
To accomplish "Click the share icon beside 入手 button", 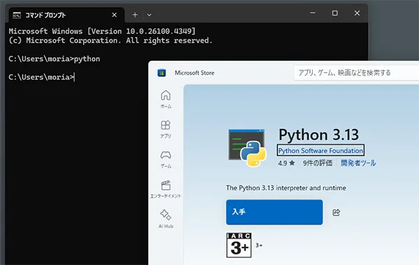I will [x=336, y=212].
